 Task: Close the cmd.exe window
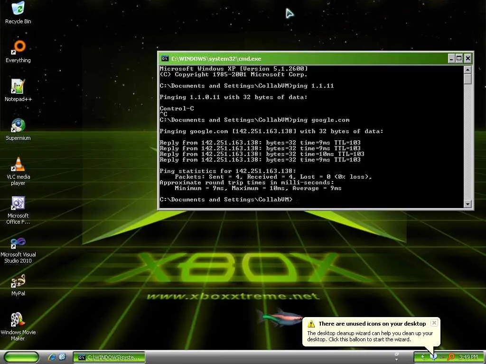click(x=467, y=58)
